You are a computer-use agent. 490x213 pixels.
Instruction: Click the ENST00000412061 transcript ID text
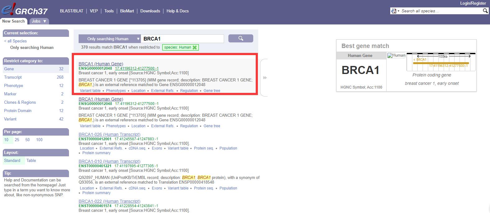(x=95, y=139)
